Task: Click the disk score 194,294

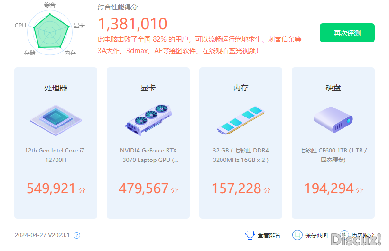Action: pyautogui.click(x=329, y=188)
